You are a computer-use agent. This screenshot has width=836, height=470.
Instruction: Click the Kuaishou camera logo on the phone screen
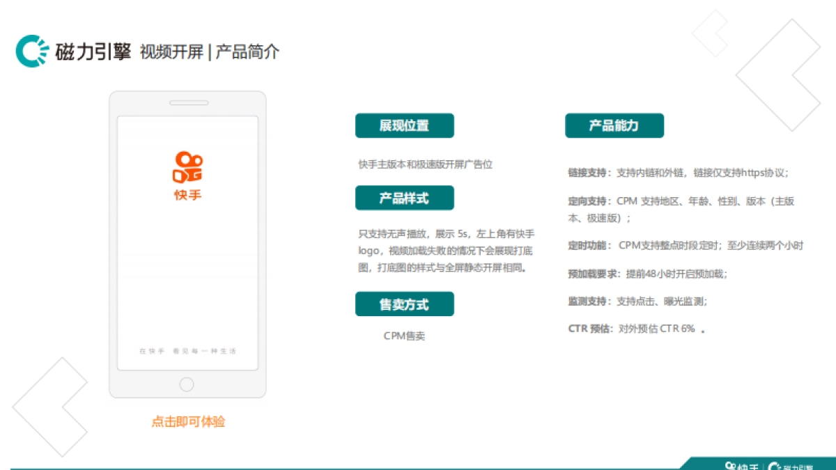coord(187,165)
